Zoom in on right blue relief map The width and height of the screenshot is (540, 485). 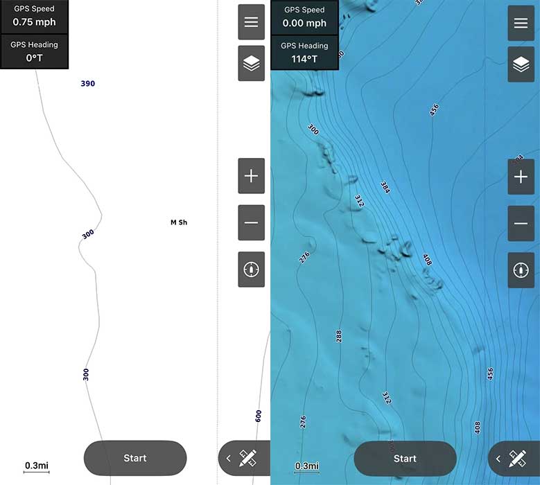click(521, 177)
